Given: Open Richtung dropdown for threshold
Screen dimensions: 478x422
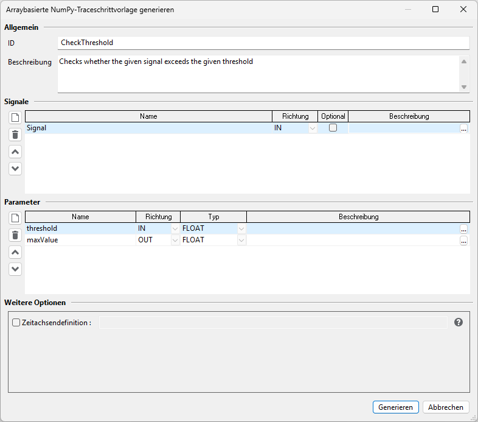Looking at the screenshot, I should coord(175,229).
